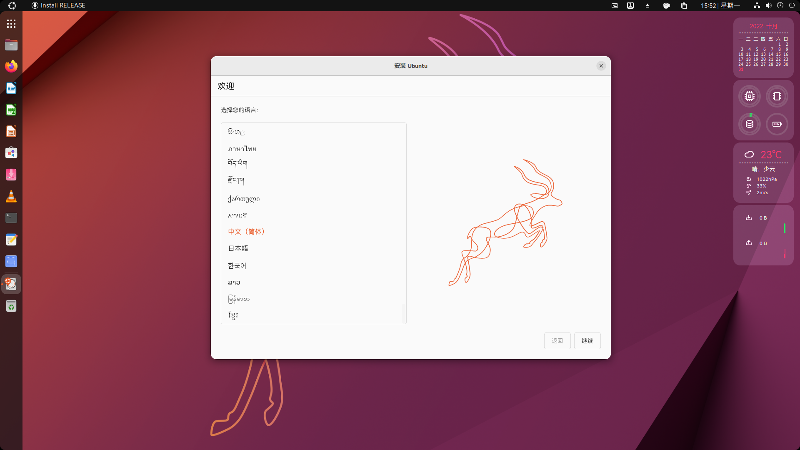Viewport: 800px width, 450px height.
Task: Click day 31 in the calendar widget
Action: tap(741, 70)
